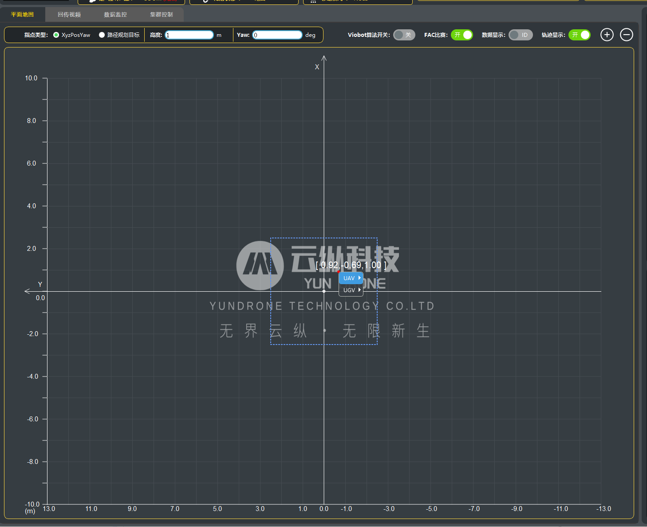Click the coordinate readout "[ 0.92,-0.69,1.00 ]"
647x527 pixels.
point(351,265)
